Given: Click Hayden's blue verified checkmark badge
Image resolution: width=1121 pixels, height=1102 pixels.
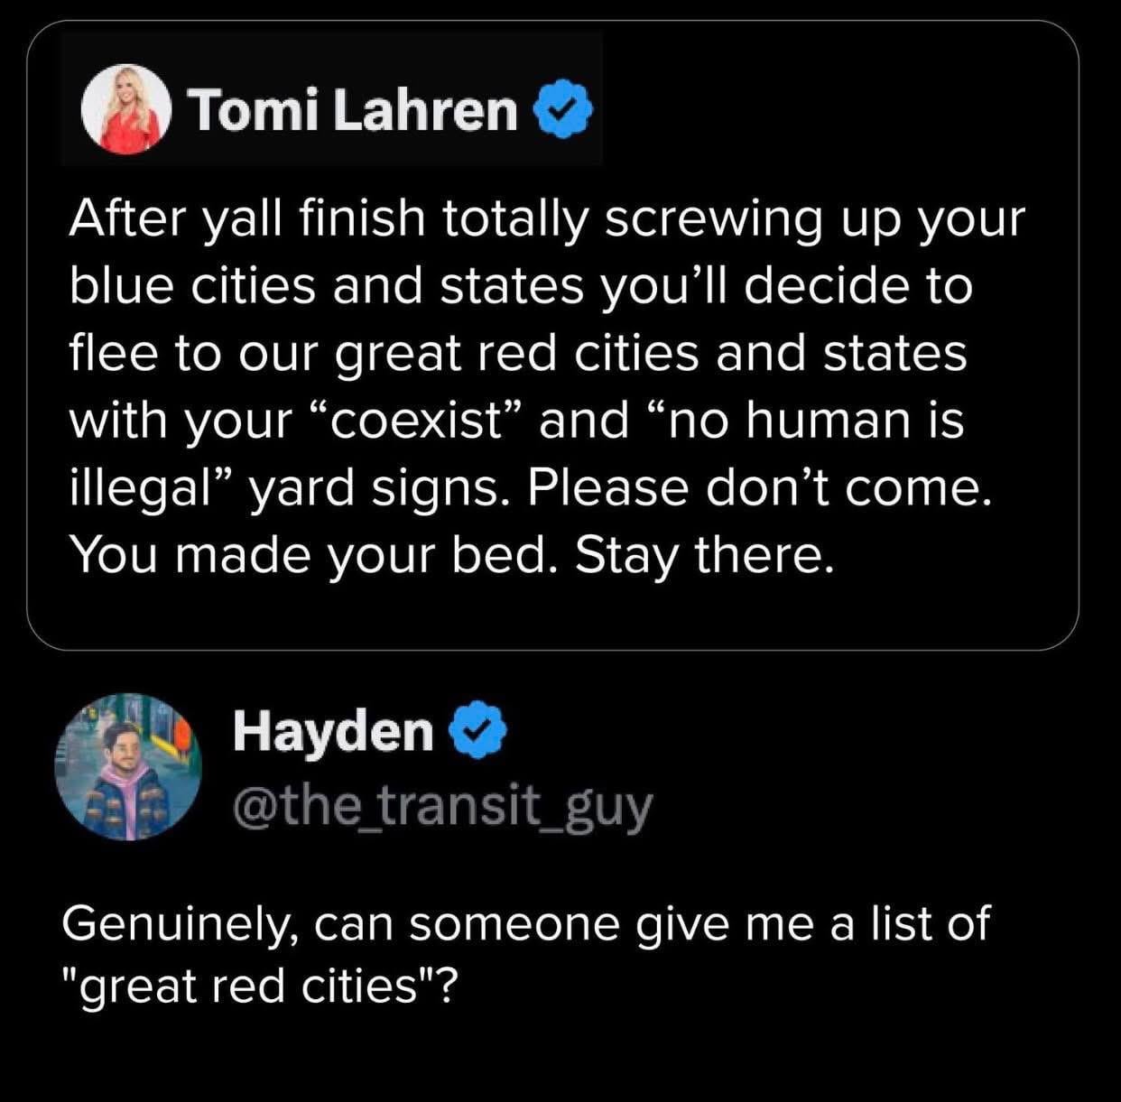Looking at the screenshot, I should tap(479, 731).
